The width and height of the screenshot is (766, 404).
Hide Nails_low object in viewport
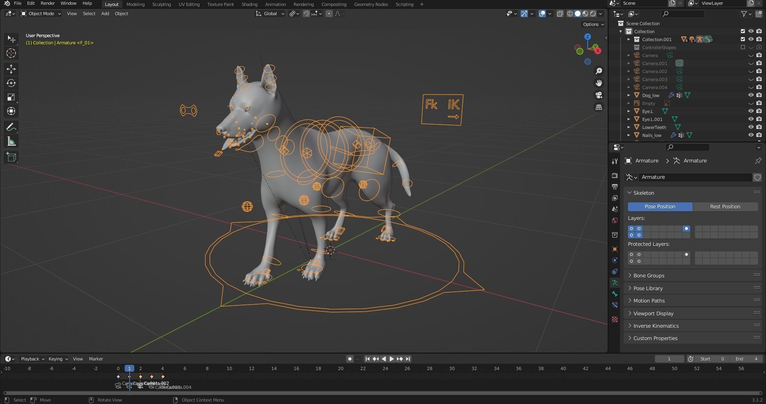pyautogui.click(x=751, y=135)
